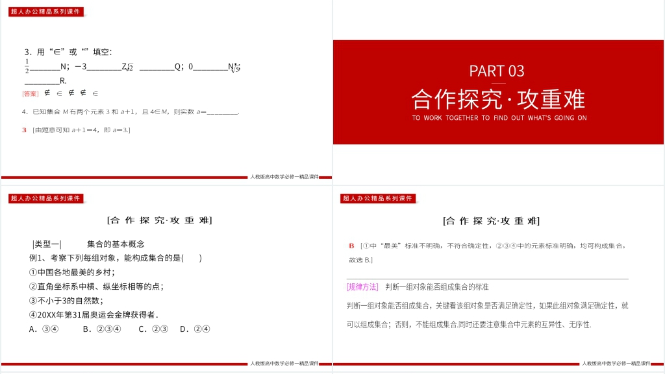Screen dimensions: 665x374
Task: Click the "[合作探究·攻重难]" heading on bottom-left slide
Action: point(160,220)
